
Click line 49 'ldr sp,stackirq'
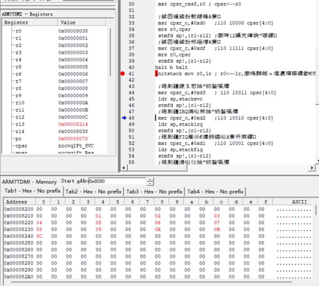coord(180,124)
